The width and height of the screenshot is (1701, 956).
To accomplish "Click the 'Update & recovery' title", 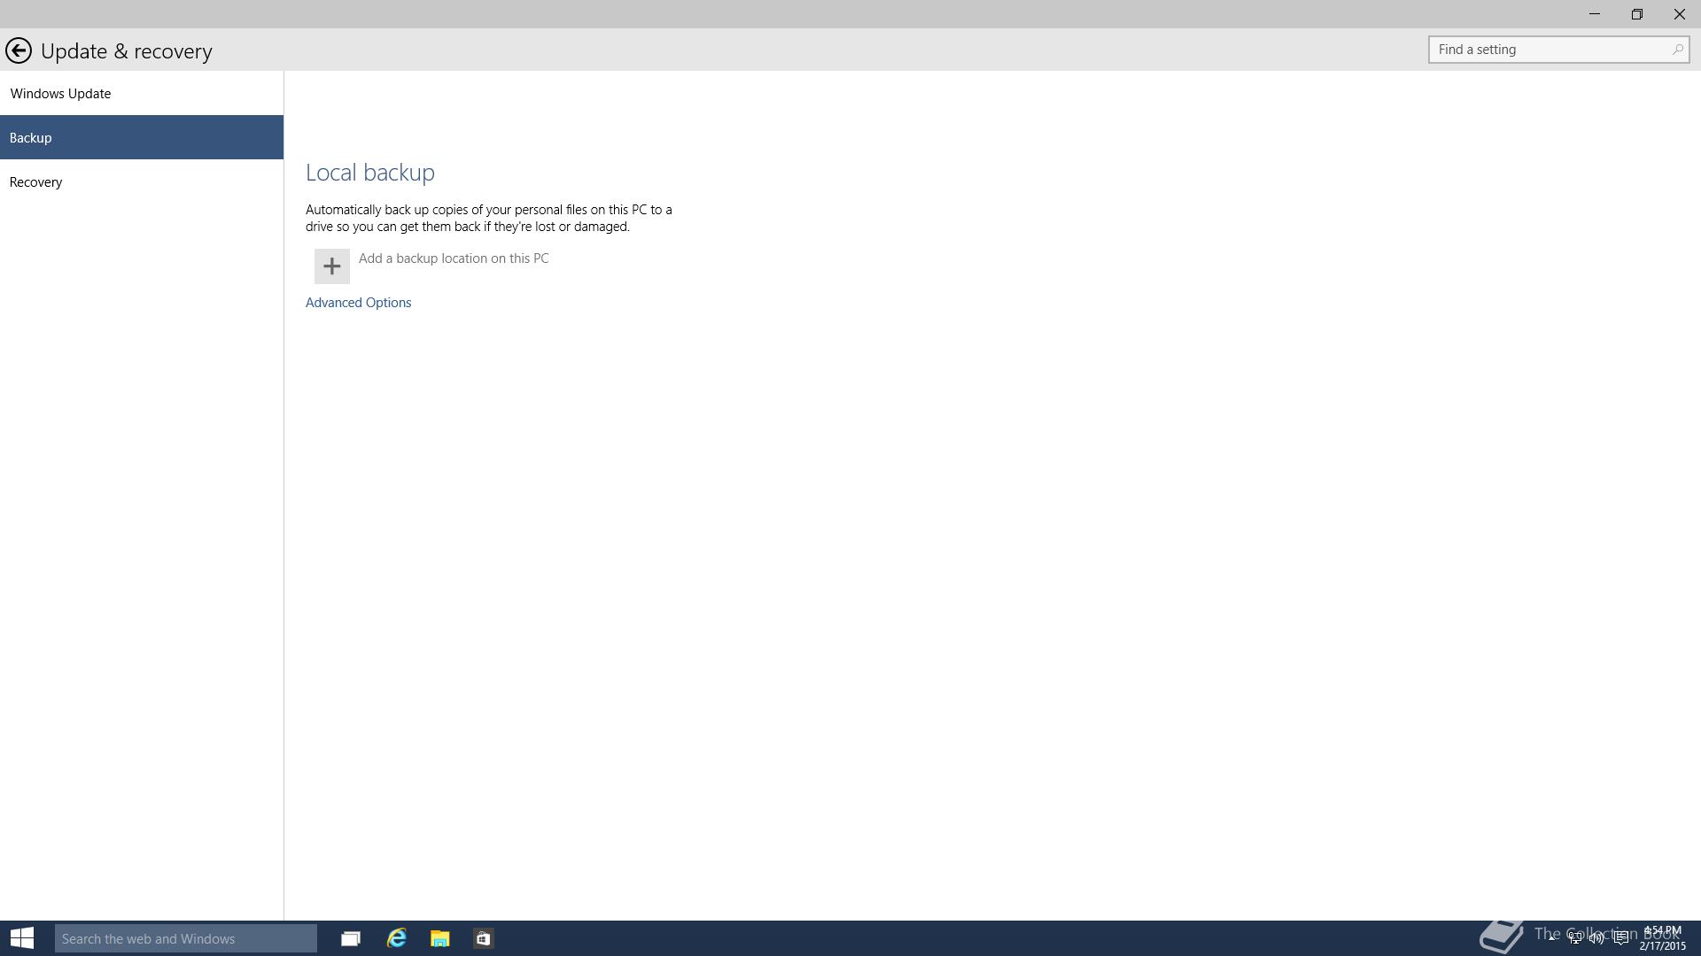I will [127, 51].
